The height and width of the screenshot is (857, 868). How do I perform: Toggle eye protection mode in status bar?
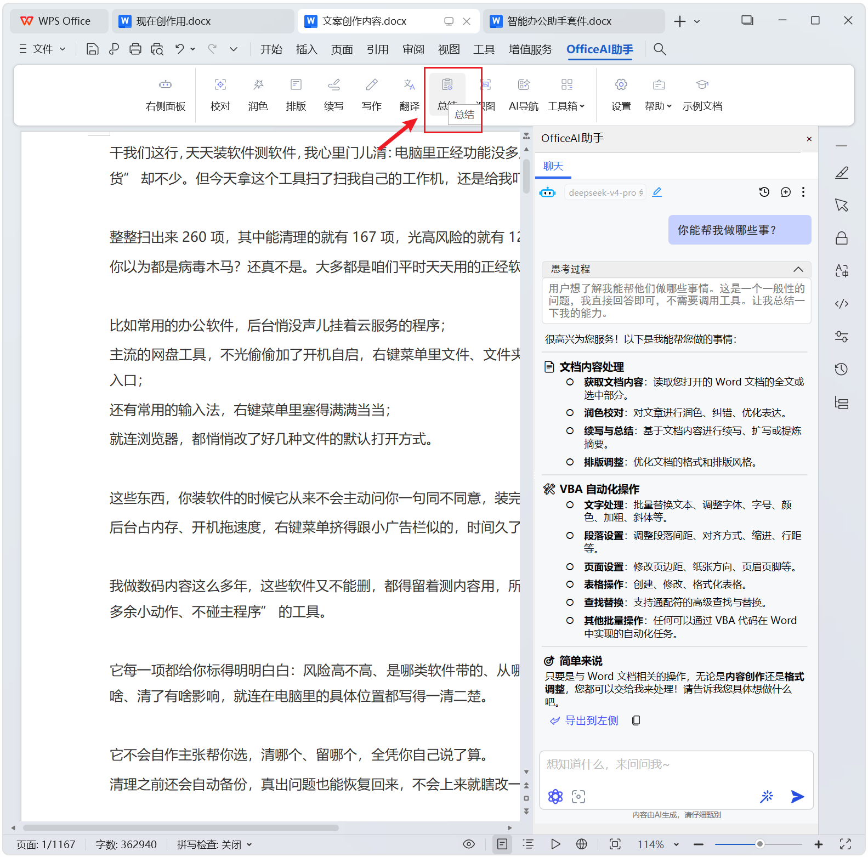[x=469, y=844]
